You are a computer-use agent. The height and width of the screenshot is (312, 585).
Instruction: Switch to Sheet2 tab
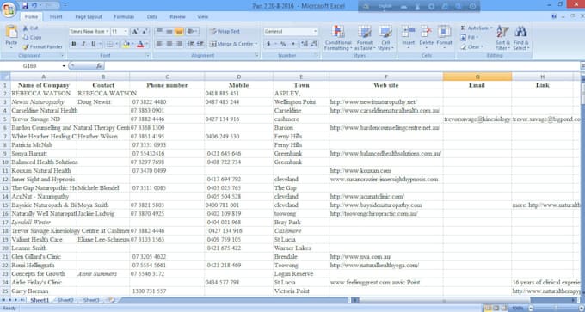pyautogui.click(x=65, y=300)
